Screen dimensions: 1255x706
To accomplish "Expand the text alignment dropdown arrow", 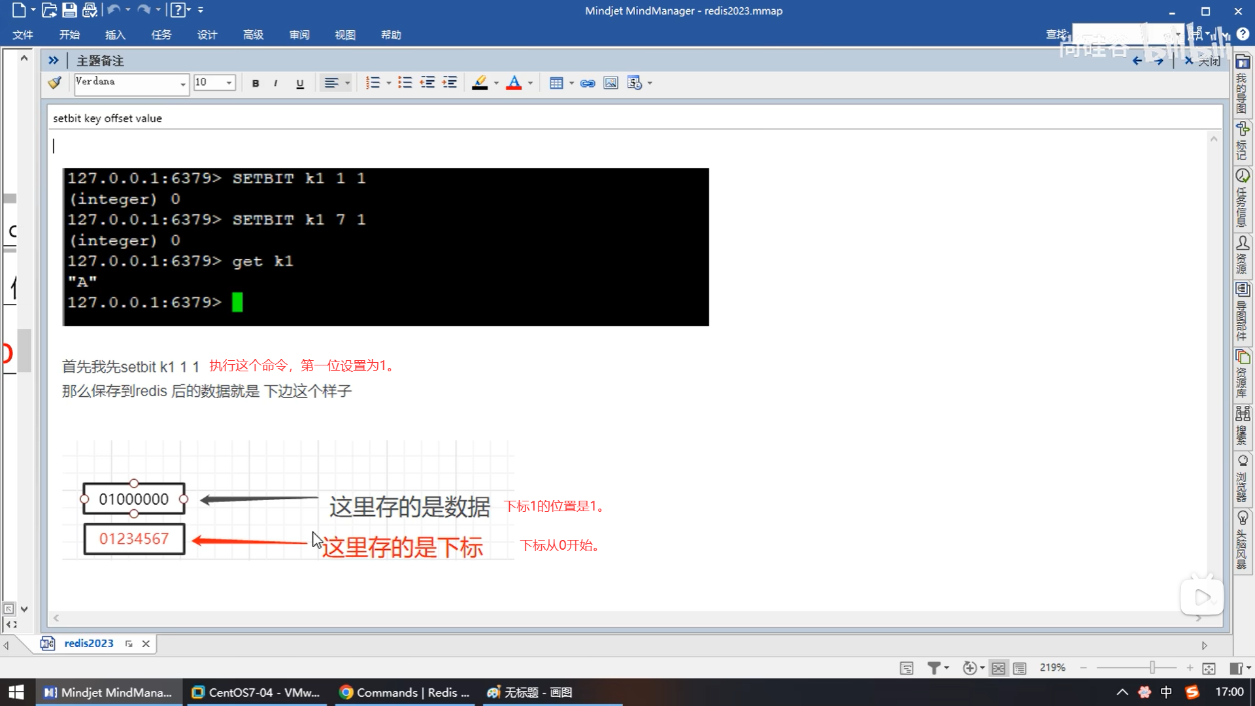I will point(348,83).
